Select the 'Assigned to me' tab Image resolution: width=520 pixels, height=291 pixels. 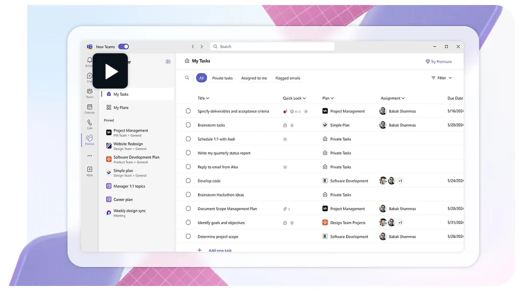tap(254, 78)
